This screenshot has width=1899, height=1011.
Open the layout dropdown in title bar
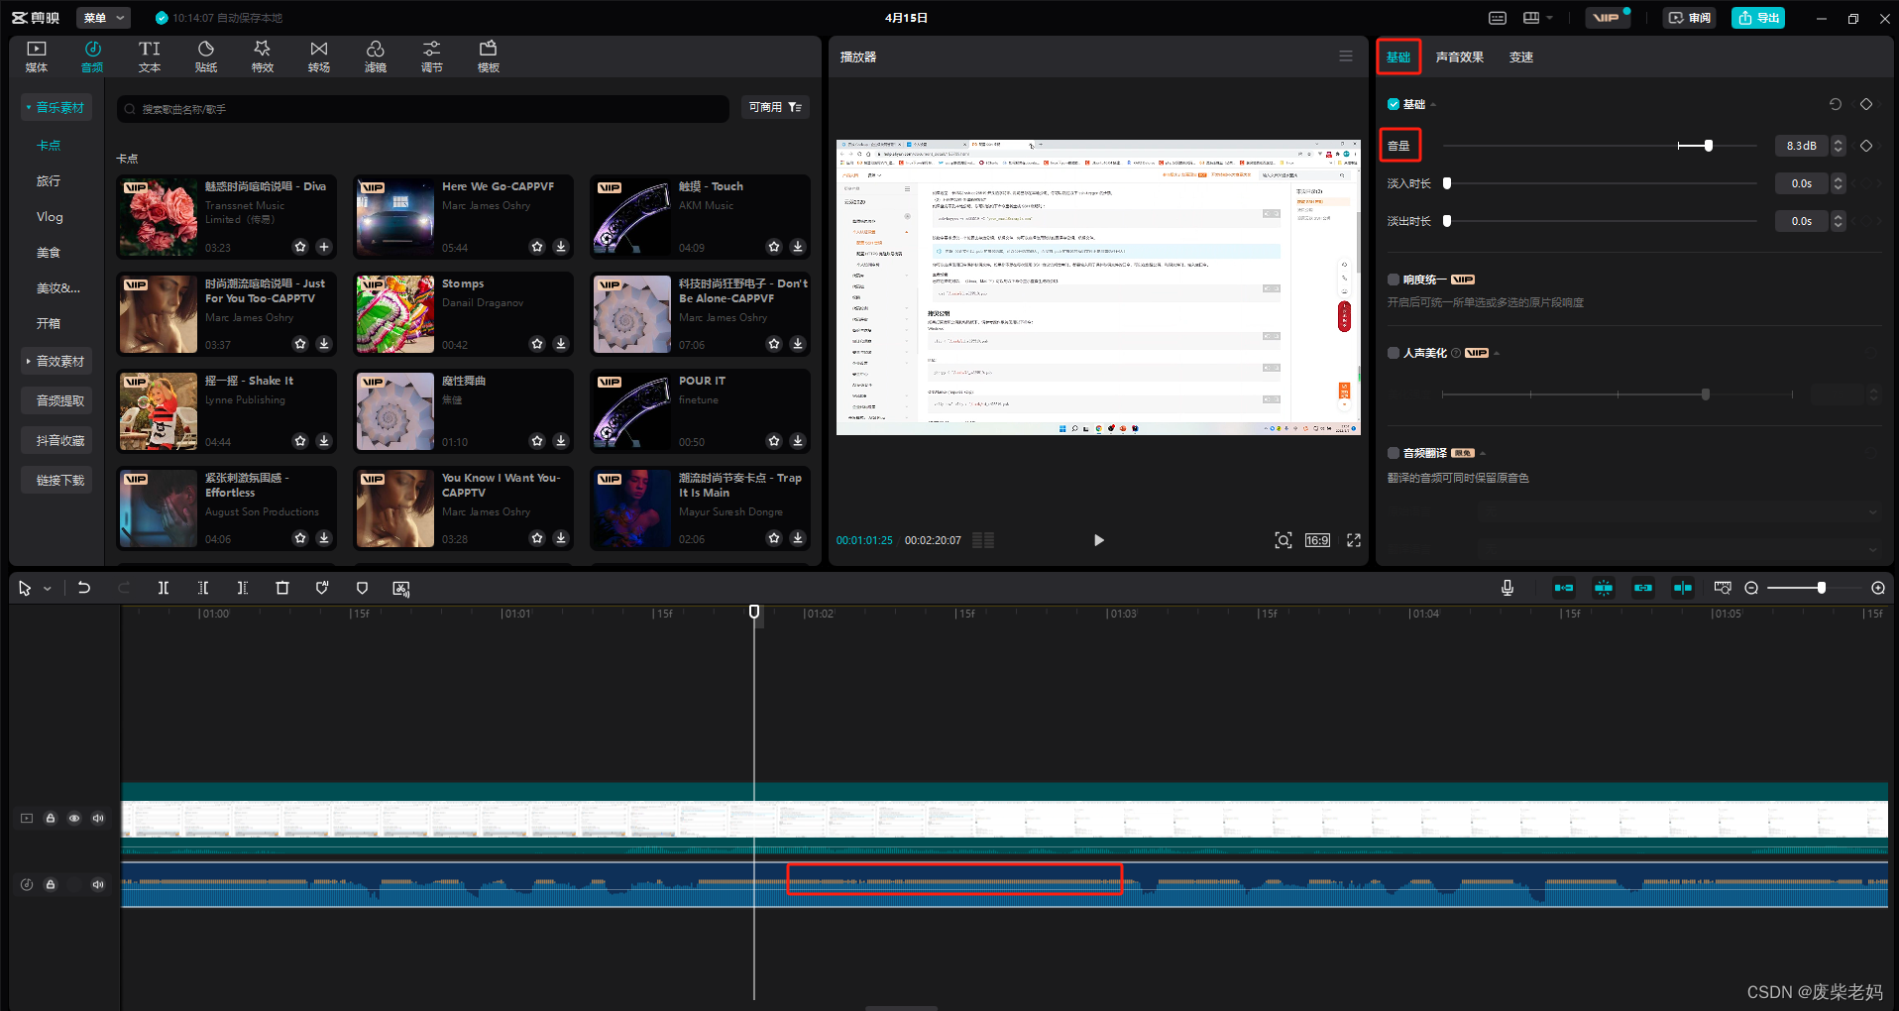coord(1538,18)
